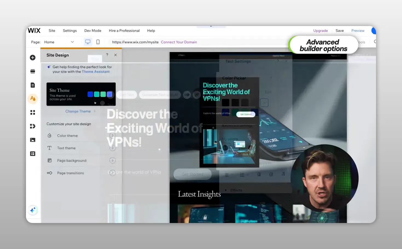This screenshot has height=249, width=402.
Task: Click the white Get Started button in the preview
Action: 246,114
